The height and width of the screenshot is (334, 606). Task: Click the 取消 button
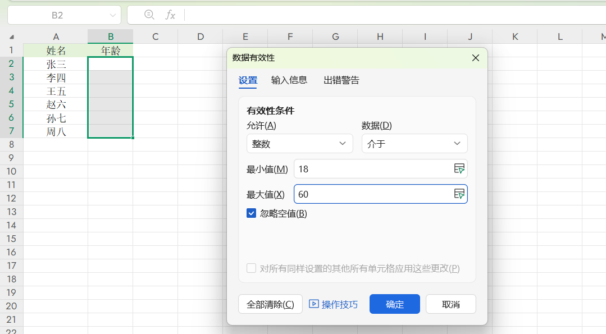click(x=450, y=304)
